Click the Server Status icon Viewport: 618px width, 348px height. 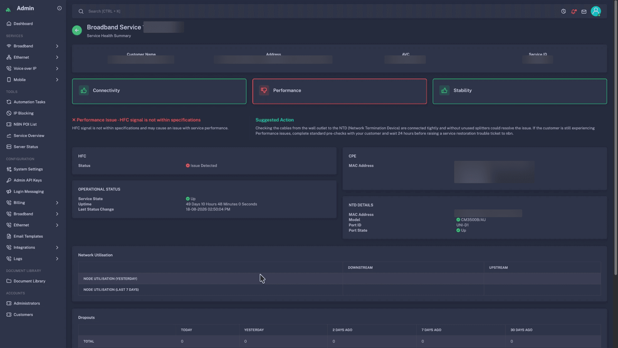9,147
